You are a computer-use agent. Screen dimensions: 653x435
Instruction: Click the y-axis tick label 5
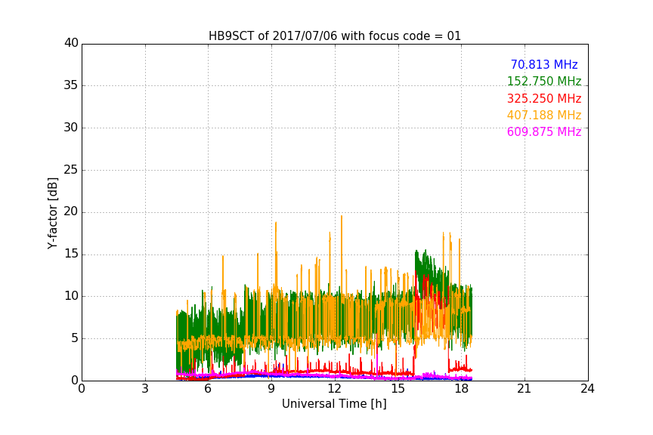point(75,338)
